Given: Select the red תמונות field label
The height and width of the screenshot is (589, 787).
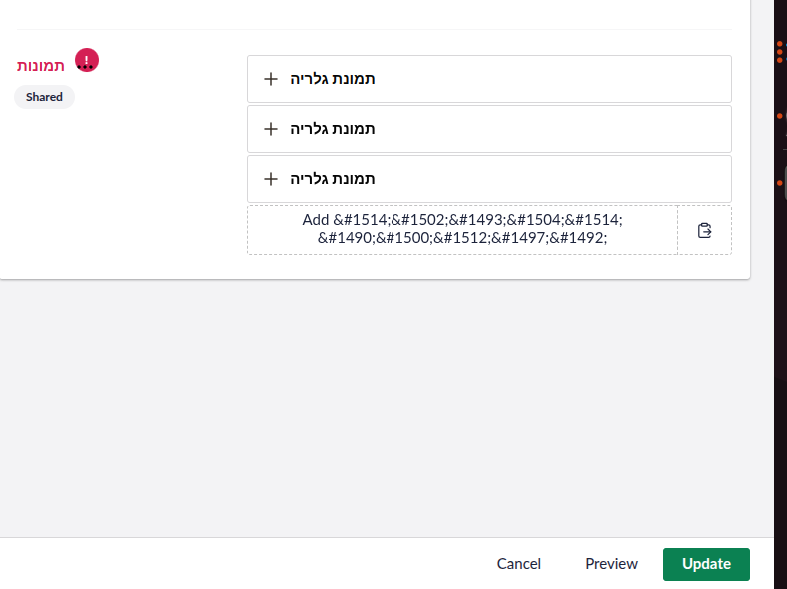Looking at the screenshot, I should 41,66.
